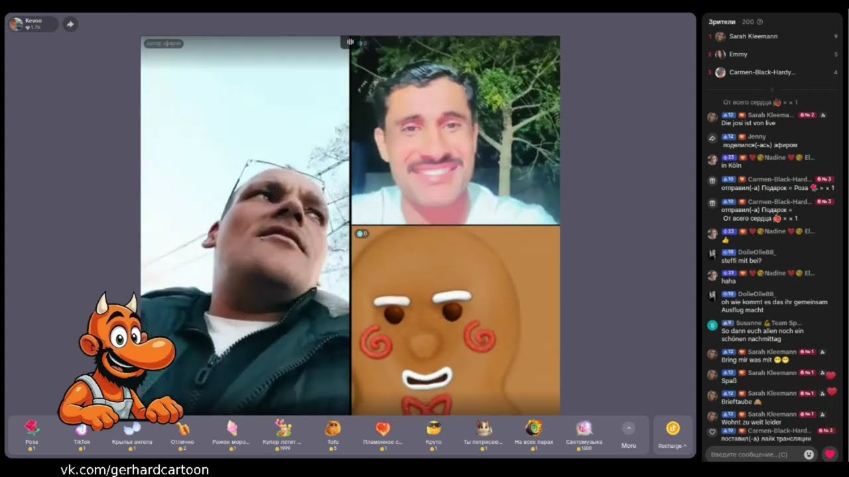
Task: Click the help icon beside Зрители 200
Action: pyautogui.click(x=759, y=22)
